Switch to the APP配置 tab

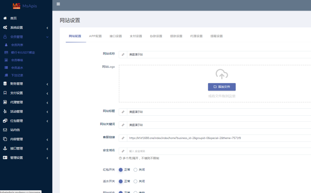[95, 36]
